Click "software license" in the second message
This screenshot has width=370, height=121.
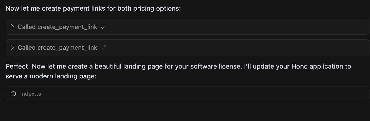pos(215,66)
